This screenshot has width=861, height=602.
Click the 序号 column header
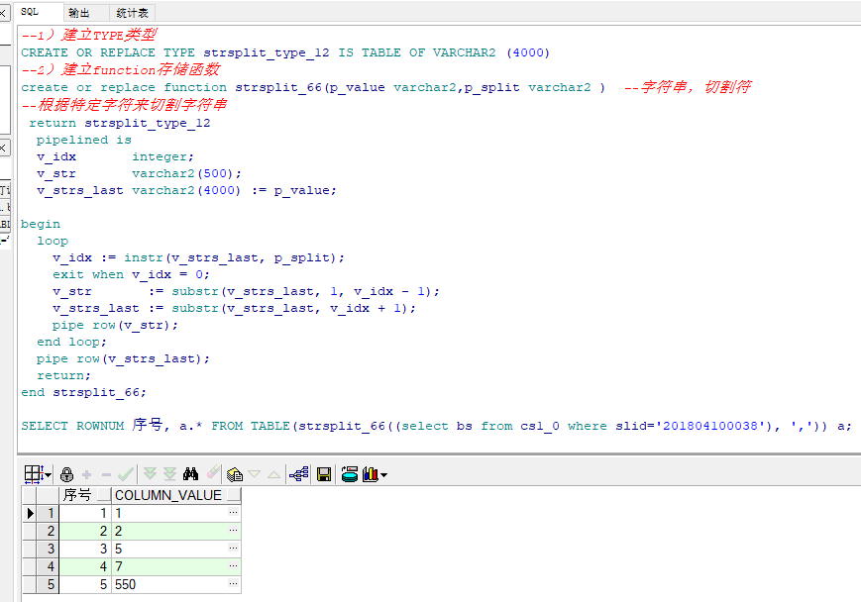[85, 495]
